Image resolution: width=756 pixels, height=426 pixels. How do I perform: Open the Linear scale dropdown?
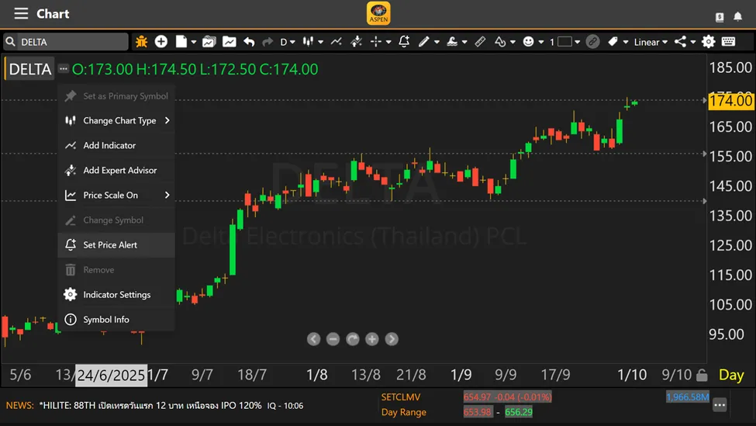(650, 42)
